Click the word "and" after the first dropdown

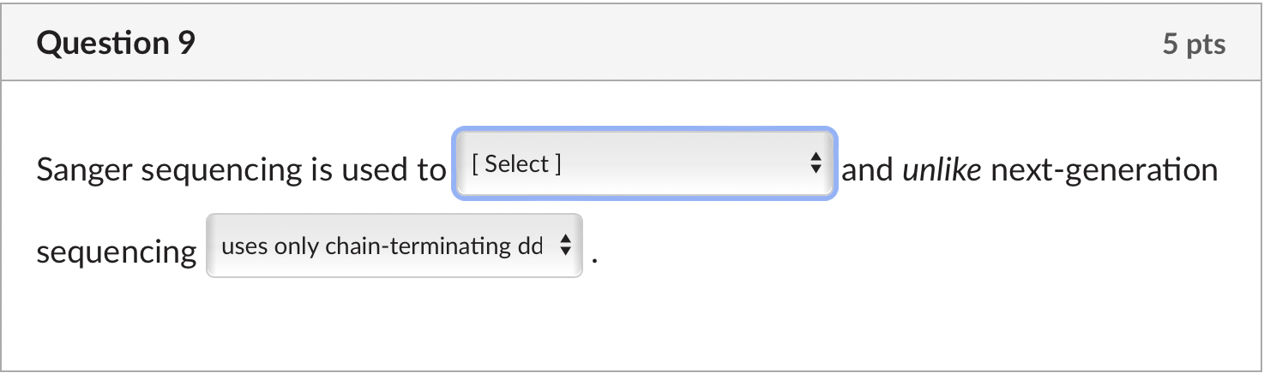[x=867, y=170]
